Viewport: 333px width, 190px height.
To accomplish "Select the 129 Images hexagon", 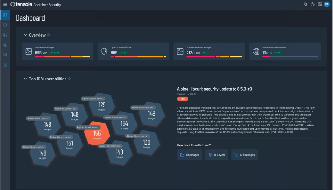I will point(102,105).
